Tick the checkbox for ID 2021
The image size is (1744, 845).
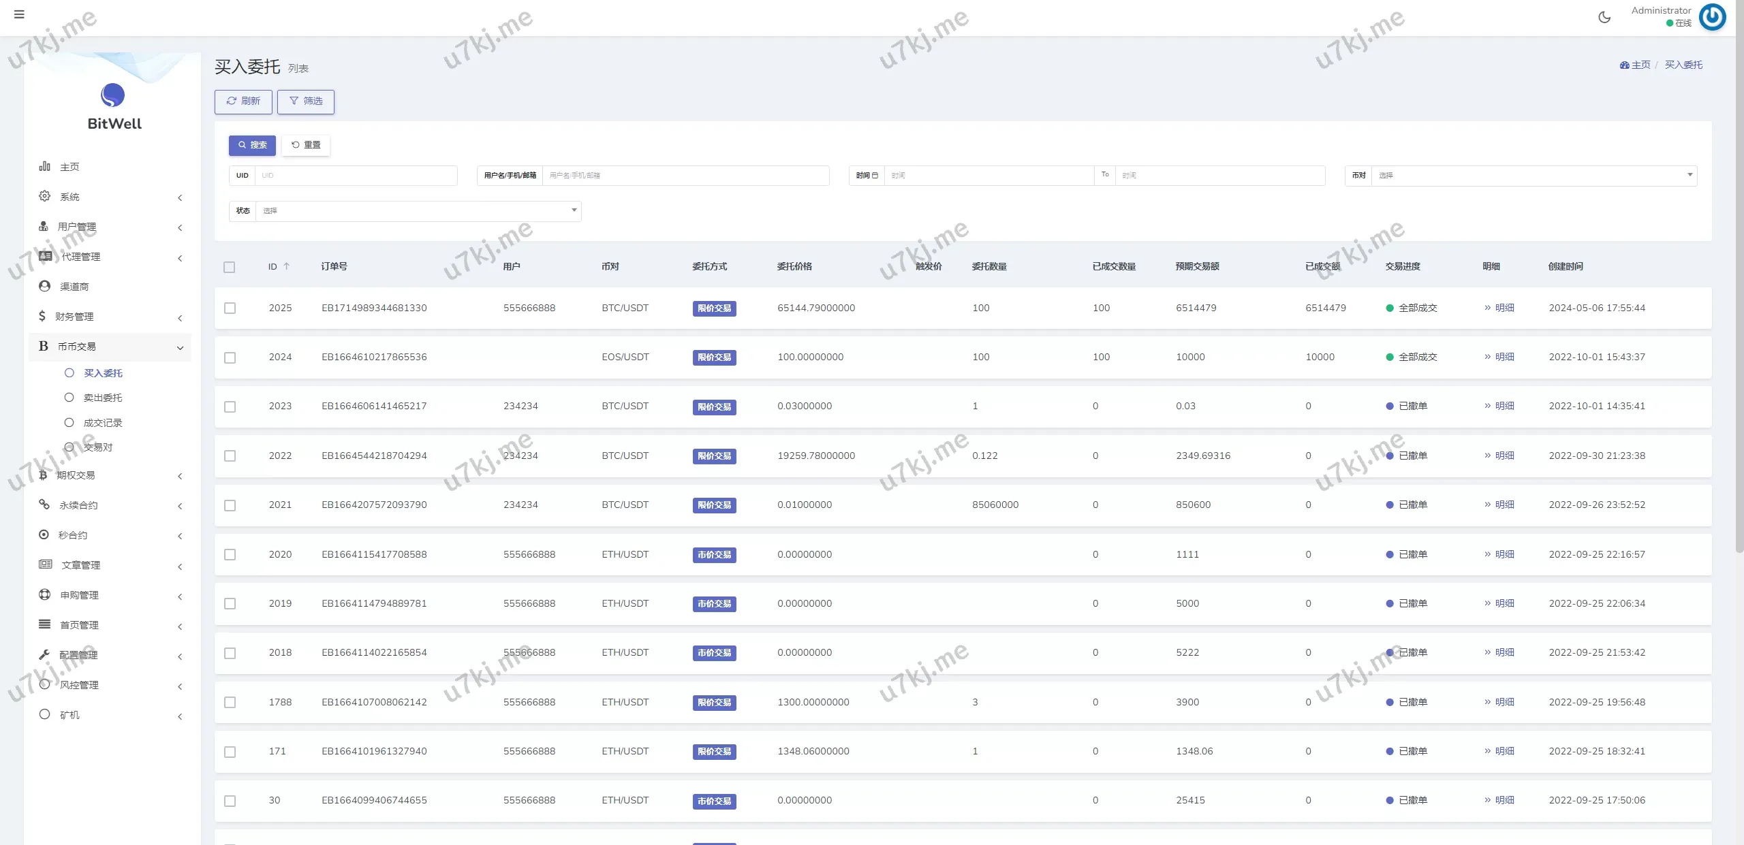point(230,505)
